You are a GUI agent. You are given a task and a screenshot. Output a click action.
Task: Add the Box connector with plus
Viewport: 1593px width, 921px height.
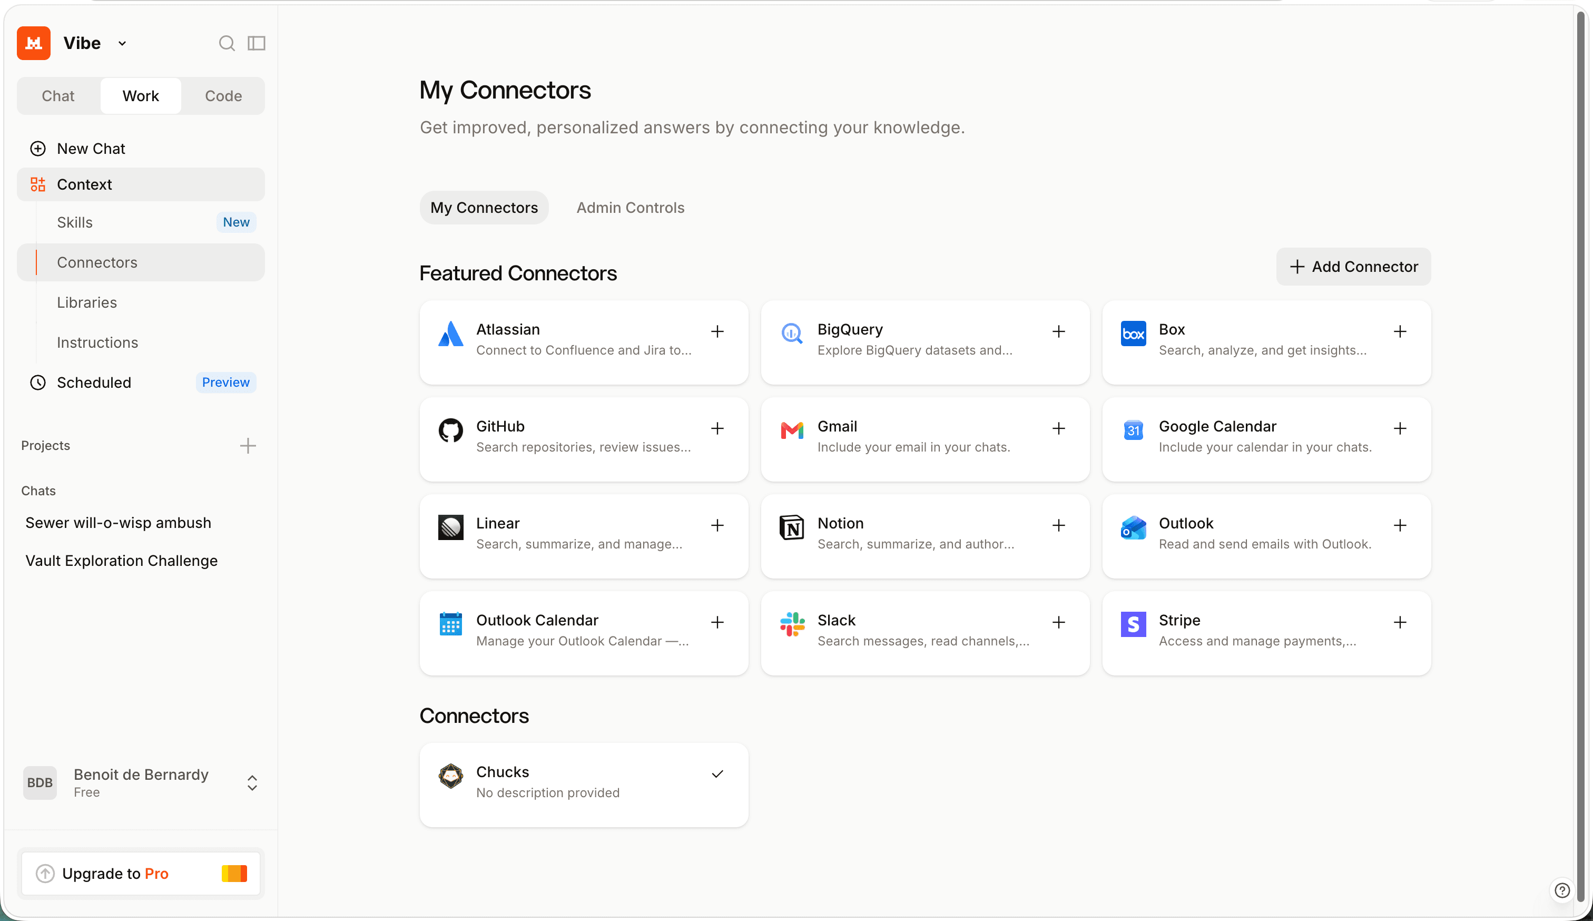coord(1400,331)
